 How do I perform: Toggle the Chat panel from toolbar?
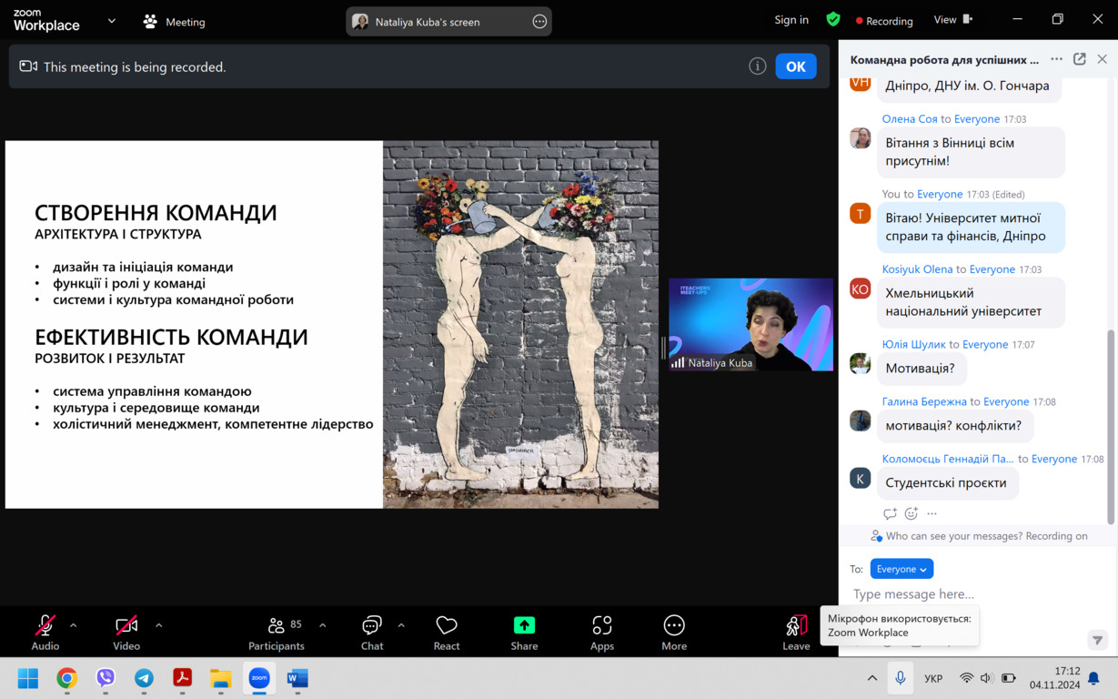[372, 632]
